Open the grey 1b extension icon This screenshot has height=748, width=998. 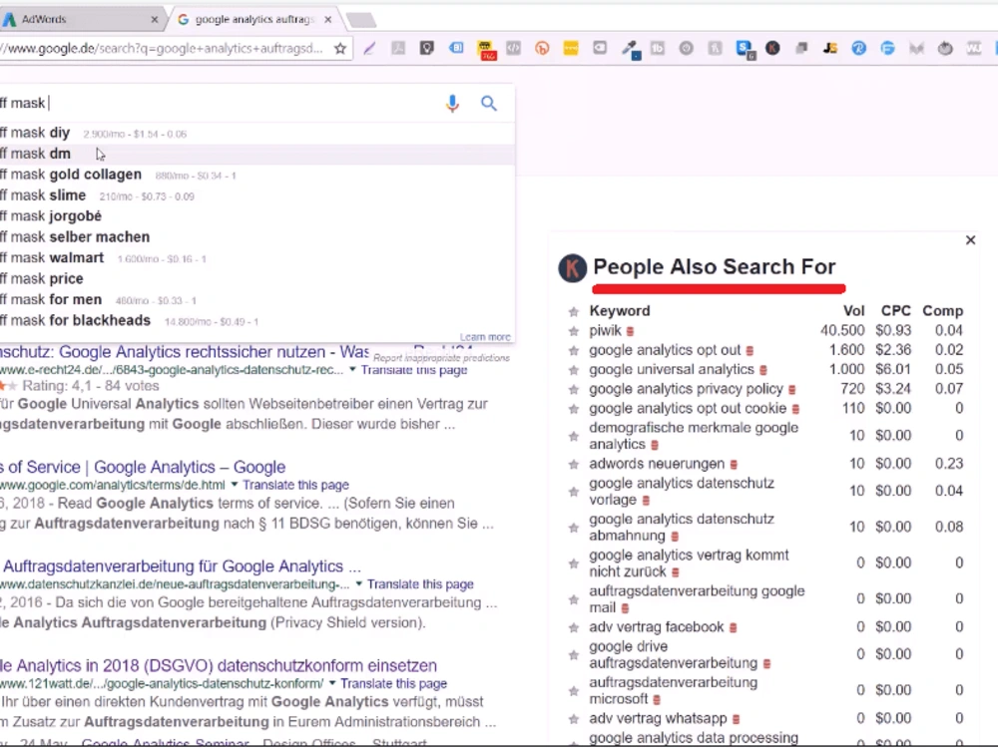coord(658,48)
